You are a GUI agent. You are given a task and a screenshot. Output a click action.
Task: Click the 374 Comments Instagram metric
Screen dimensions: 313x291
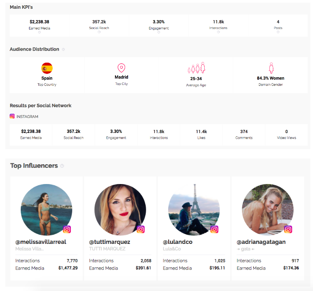tap(244, 131)
